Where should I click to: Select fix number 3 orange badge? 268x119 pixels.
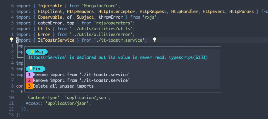tap(29, 86)
